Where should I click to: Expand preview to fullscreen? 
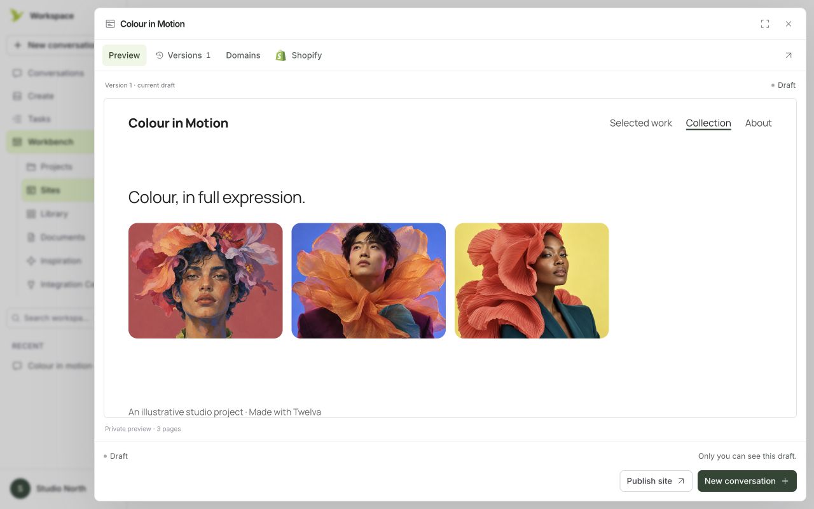click(x=765, y=24)
